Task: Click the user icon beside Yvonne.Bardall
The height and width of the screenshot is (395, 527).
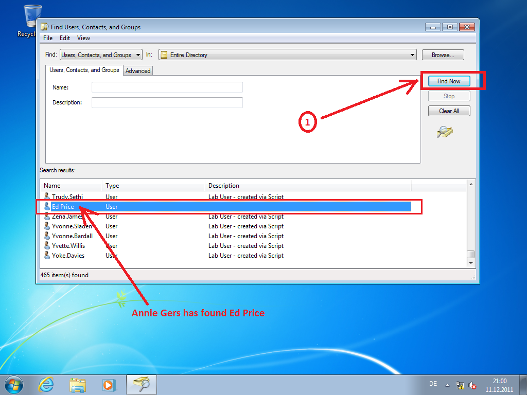Action: click(47, 236)
